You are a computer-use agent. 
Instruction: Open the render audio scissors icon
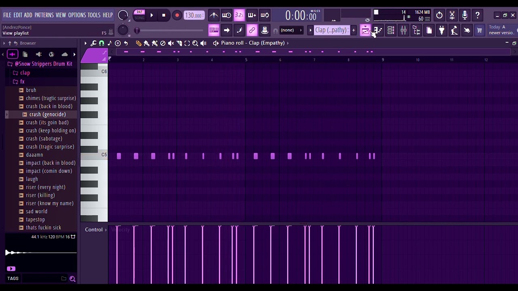[x=452, y=15]
